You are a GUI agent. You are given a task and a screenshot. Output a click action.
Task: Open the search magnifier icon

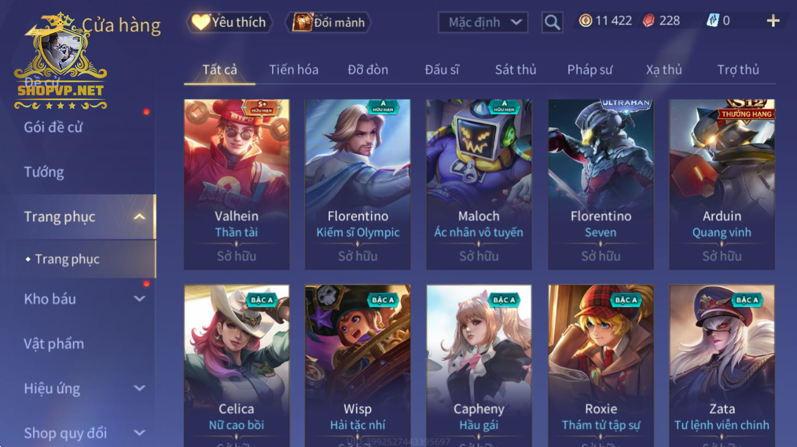pos(552,22)
